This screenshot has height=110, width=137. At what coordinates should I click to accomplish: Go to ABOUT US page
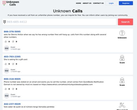[x=87, y=3]
